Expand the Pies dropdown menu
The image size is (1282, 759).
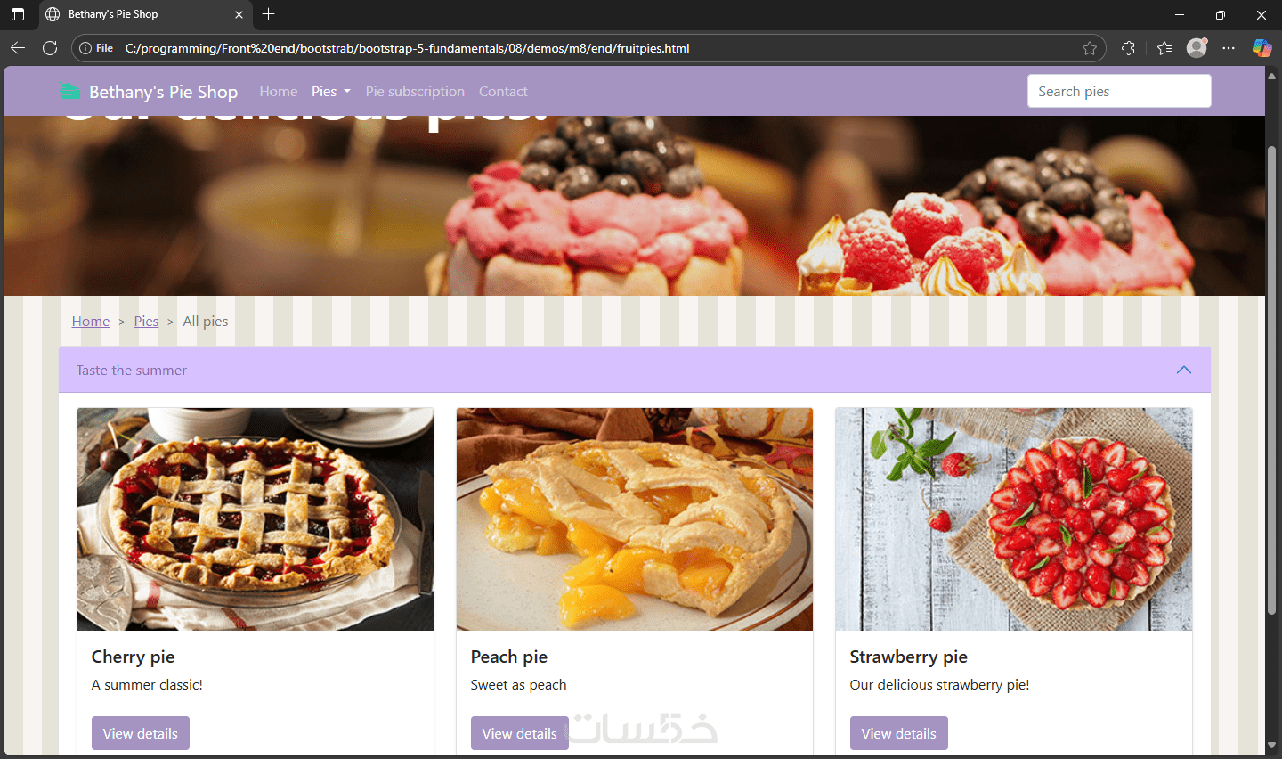[x=331, y=91]
